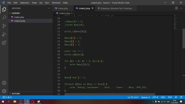Split the editor to the right

(x=176, y=8)
